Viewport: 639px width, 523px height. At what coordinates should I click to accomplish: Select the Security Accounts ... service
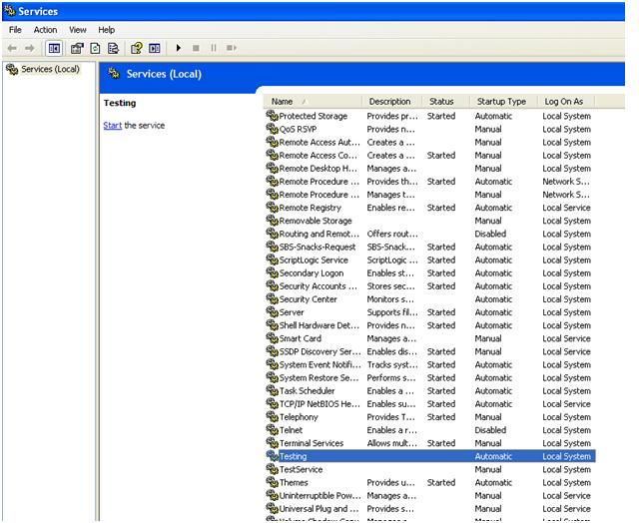click(430, 285)
